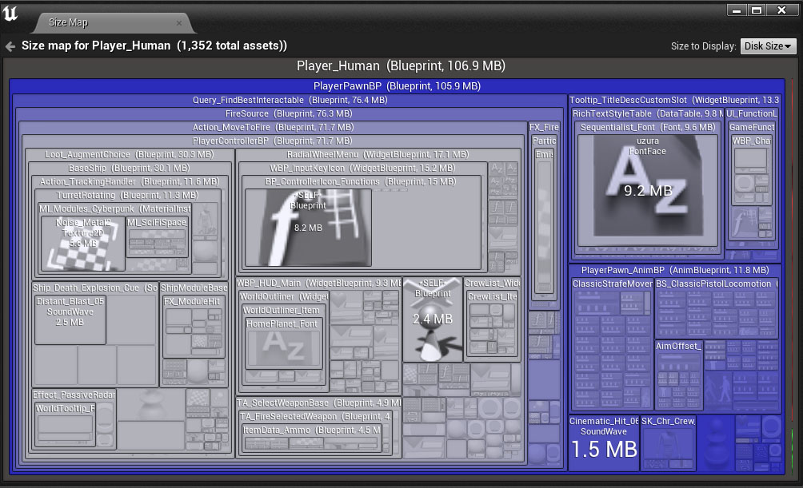Click the PlayerPawnBP Blueprint header
Viewport: 803px width, 488px height.
[397, 85]
